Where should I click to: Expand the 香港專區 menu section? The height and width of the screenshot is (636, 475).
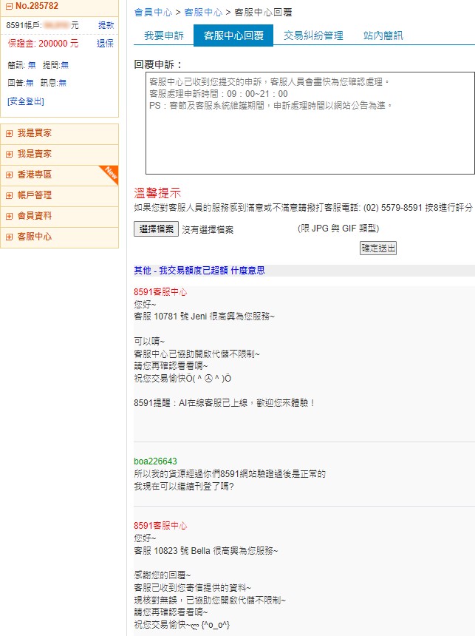[x=10, y=175]
